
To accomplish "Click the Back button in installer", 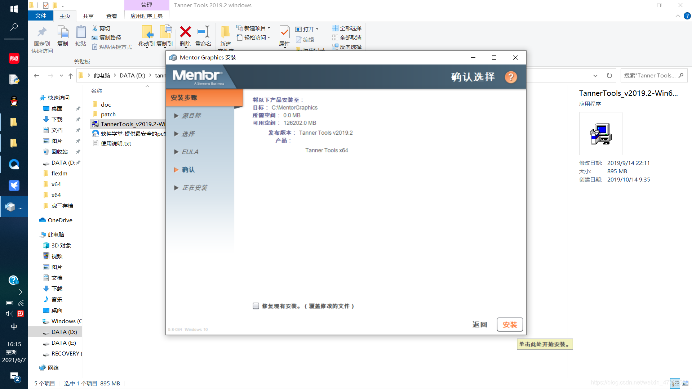I will coord(479,325).
